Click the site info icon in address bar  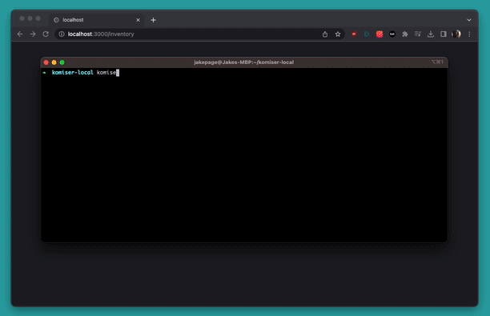62,34
